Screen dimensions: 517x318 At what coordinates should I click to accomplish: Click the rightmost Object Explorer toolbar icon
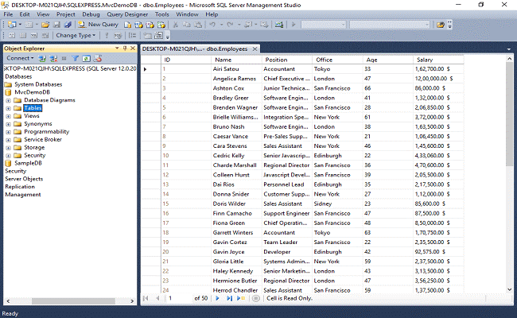click(98, 59)
